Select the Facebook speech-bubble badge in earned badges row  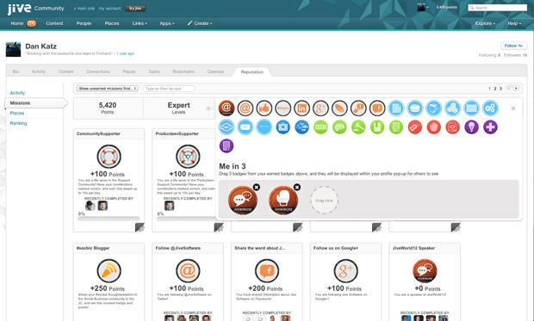[x=377, y=108]
